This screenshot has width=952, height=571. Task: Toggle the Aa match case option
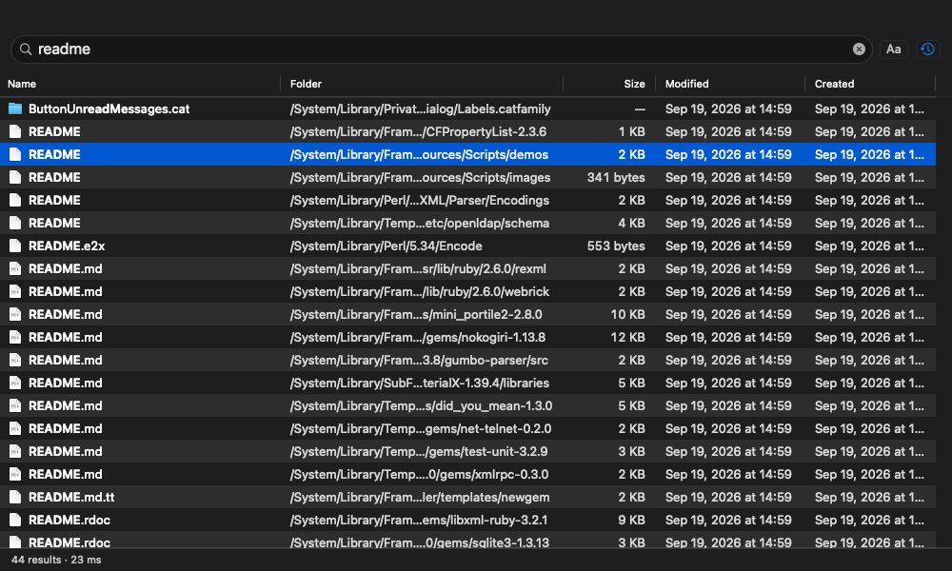893,49
